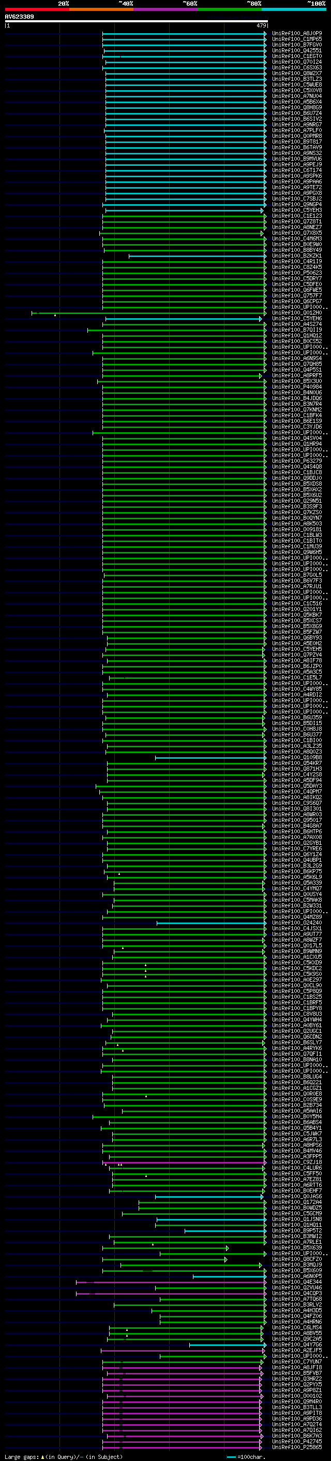This screenshot has height=1461, width=331.
Task: Pick the UniRef100_A2EJF5 hit label
Action: [297, 1351]
